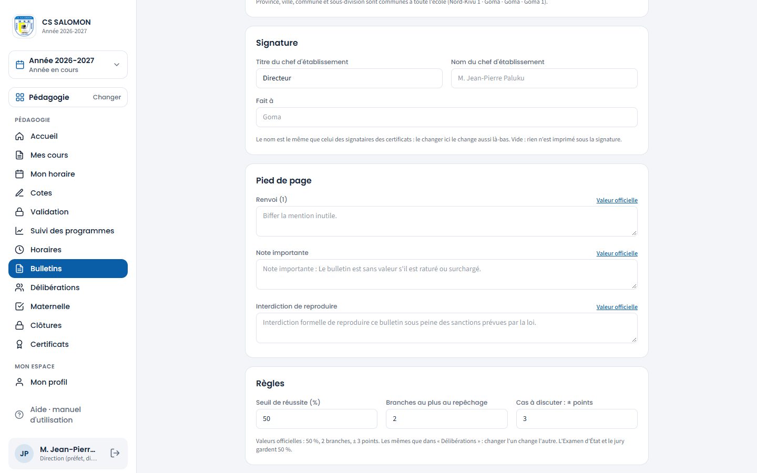Open Suivi des programmes page
Image resolution: width=757 pixels, height=473 pixels.
[x=68, y=231]
